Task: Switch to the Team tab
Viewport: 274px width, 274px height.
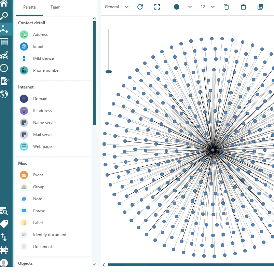Action: (x=55, y=7)
